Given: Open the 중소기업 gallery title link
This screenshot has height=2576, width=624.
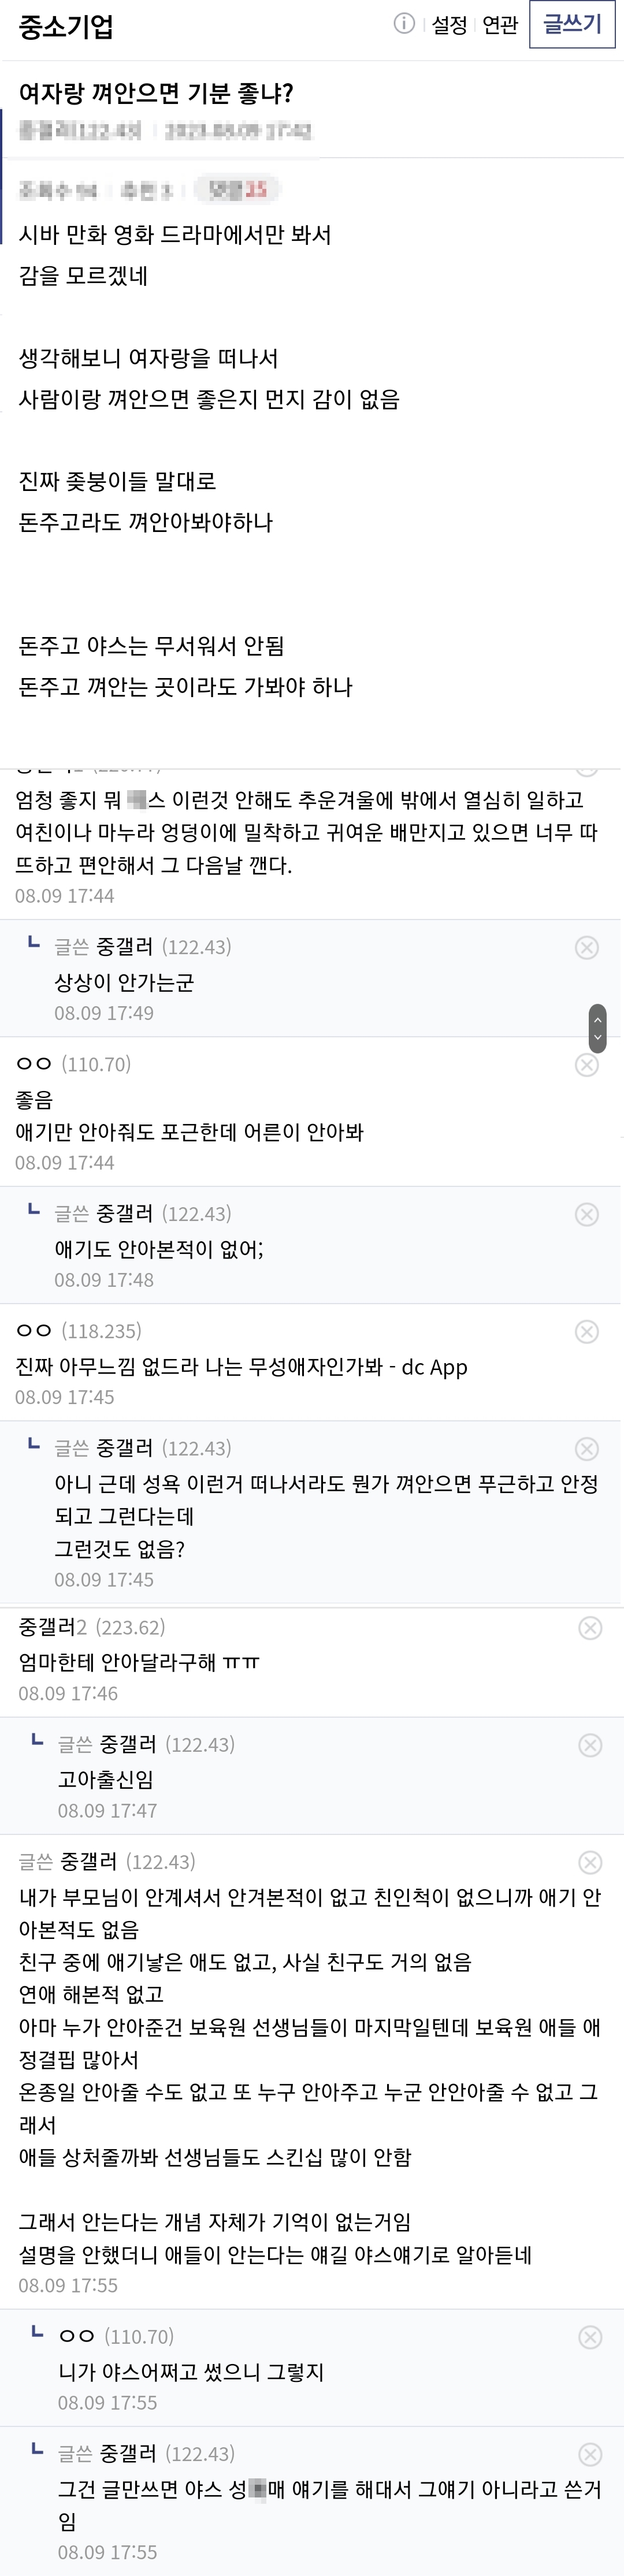Looking at the screenshot, I should (x=66, y=26).
